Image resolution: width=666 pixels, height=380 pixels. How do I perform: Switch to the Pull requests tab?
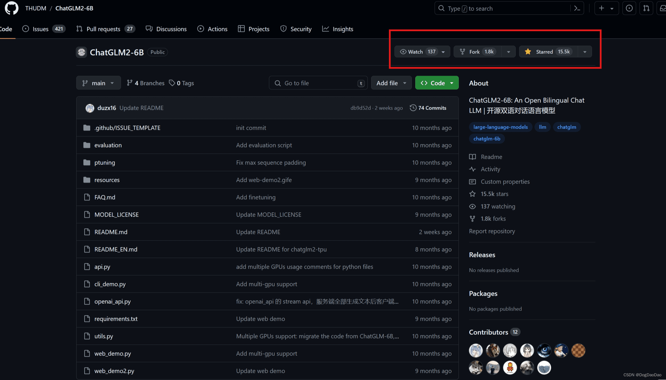106,29
